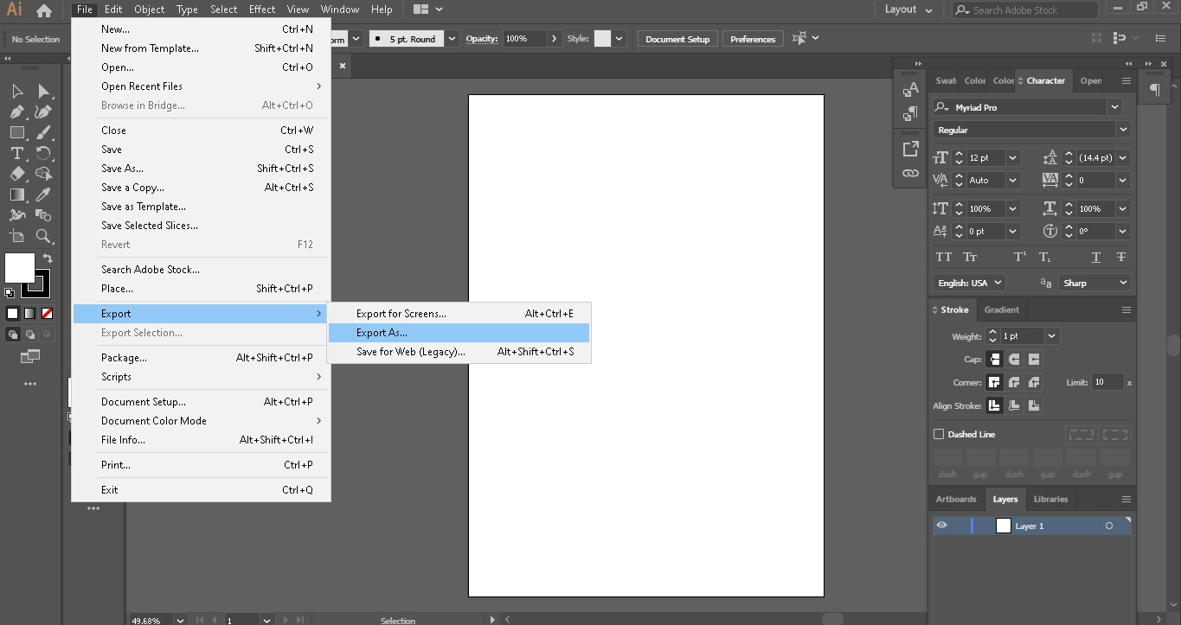Open the Myriad Pro font family dropdown
The image size is (1181, 625).
pyautogui.click(x=1114, y=107)
